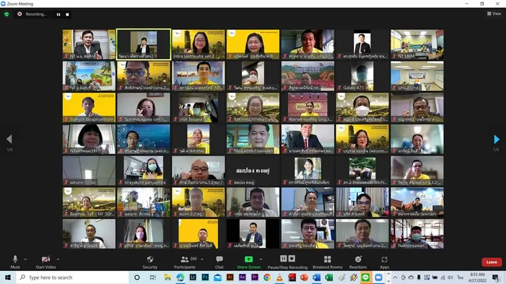Viewport: 506px width, 284px height.
Task: Click the Pause/Stop Recording control
Action: 287,261
